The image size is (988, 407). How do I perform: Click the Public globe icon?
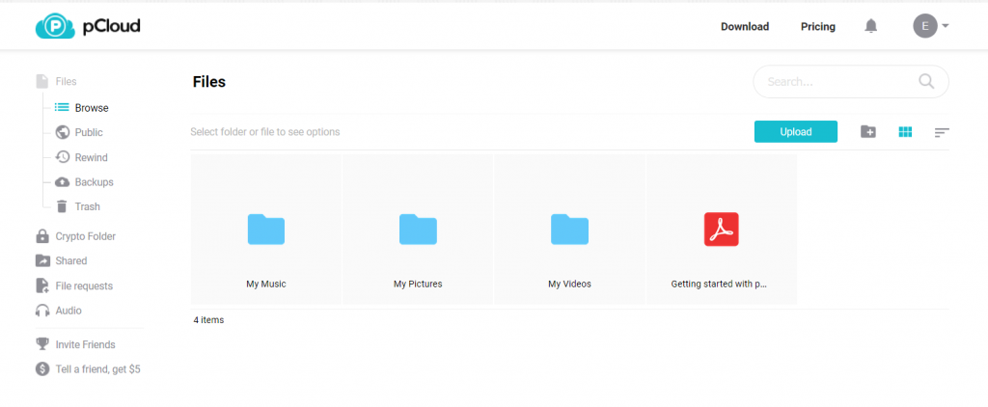point(62,132)
